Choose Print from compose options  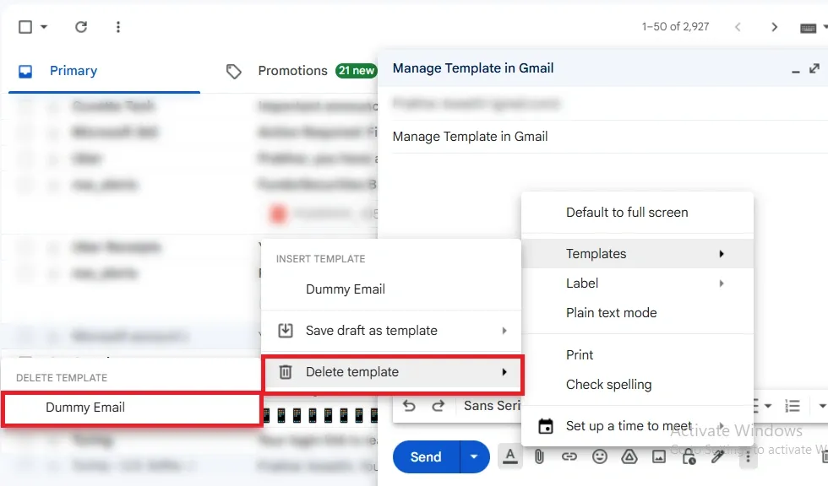[x=637, y=354]
